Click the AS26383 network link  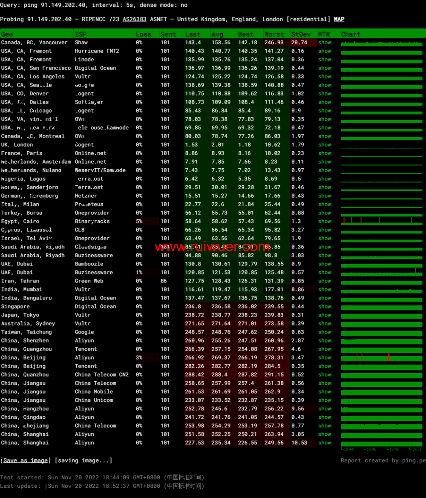click(x=134, y=19)
